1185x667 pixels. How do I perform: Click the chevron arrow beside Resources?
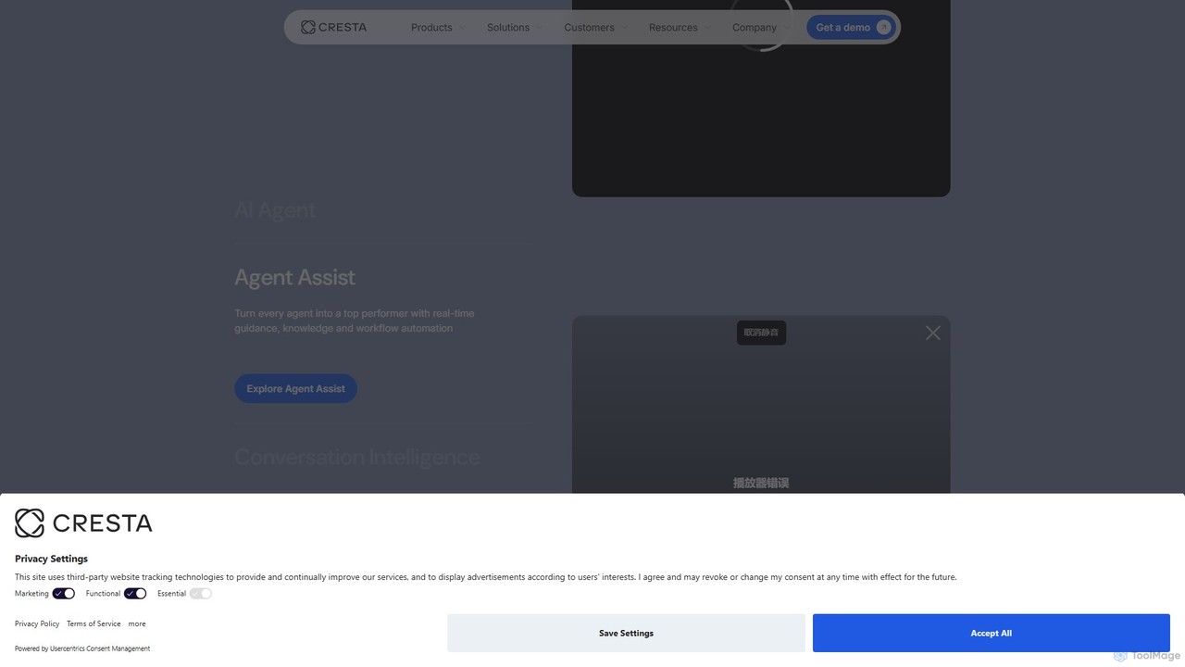pos(707,28)
